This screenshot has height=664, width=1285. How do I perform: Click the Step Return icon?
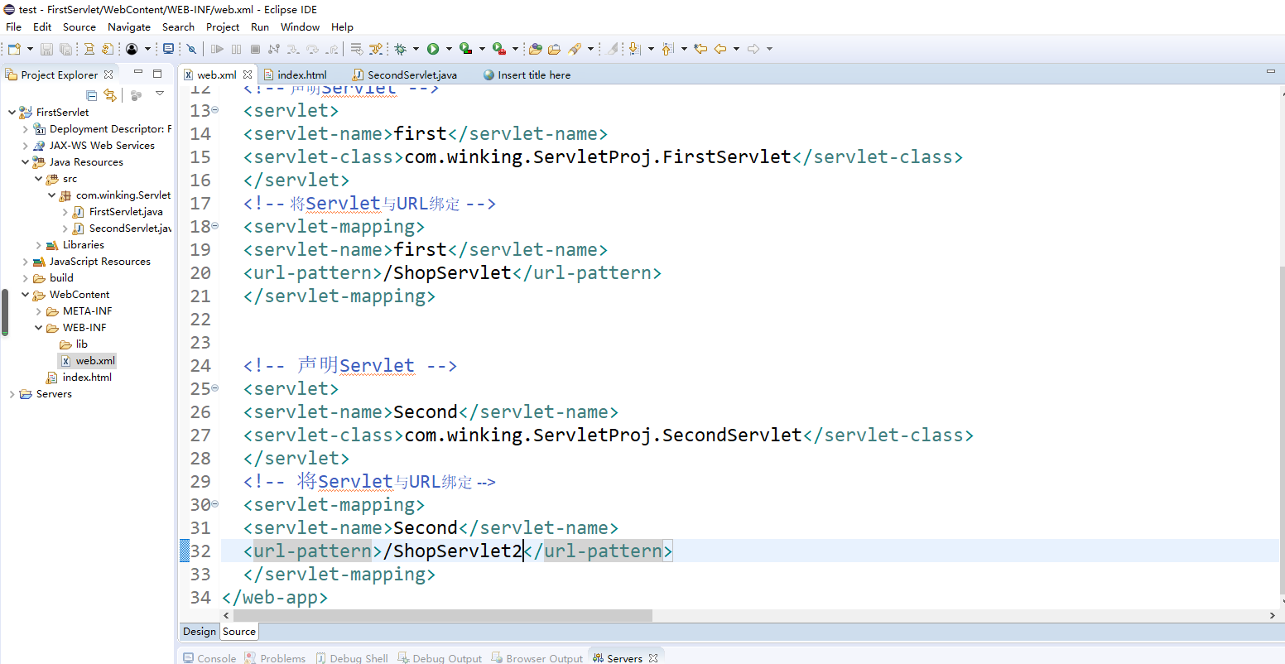(x=332, y=49)
